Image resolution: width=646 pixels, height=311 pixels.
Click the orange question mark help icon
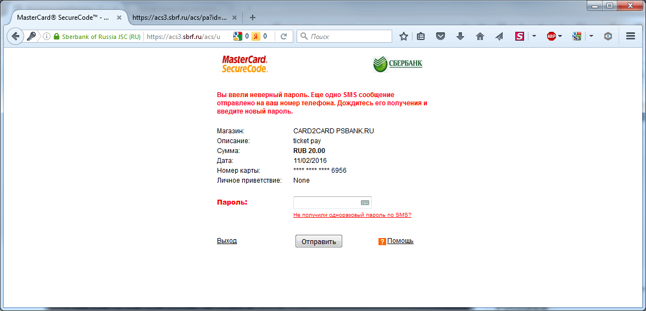(x=382, y=241)
